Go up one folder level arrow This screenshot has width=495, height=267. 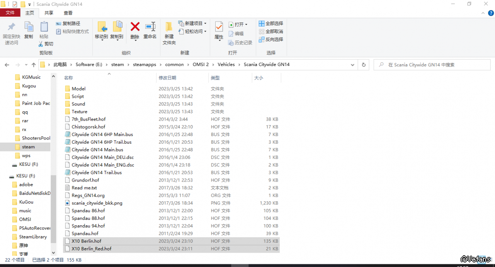coord(34,65)
